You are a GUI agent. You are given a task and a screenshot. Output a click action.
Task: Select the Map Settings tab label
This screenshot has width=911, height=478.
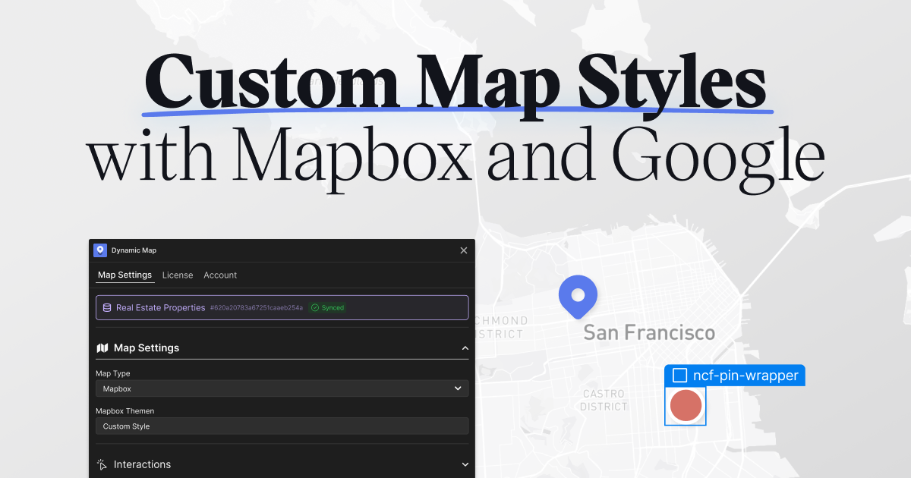(125, 275)
